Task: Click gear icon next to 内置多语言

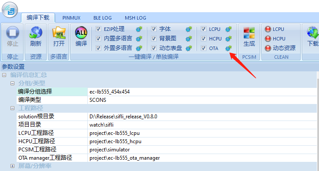Action: [x=139, y=39]
